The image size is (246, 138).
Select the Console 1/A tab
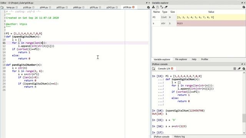click(164, 69)
